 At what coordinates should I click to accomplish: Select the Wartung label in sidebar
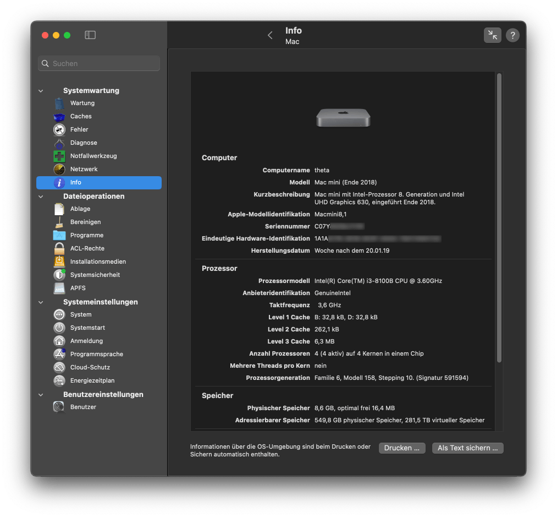pyautogui.click(x=82, y=103)
